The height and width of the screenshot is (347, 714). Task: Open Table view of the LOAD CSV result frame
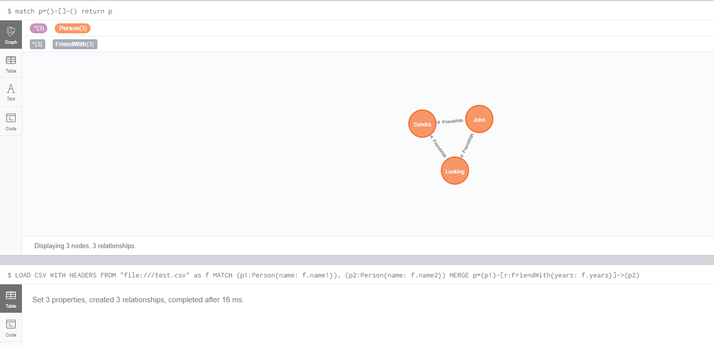(11, 298)
